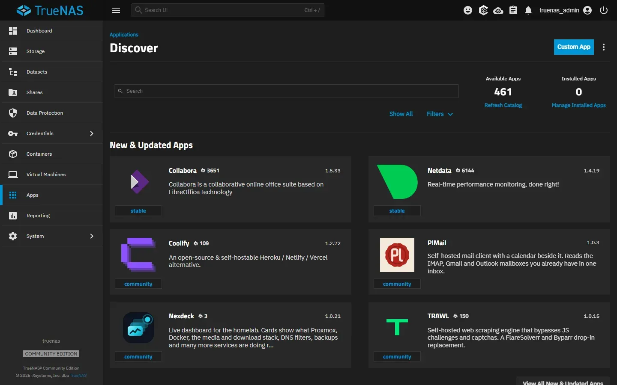Click the Search UI field
This screenshot has height=385, width=617.
coord(228,10)
